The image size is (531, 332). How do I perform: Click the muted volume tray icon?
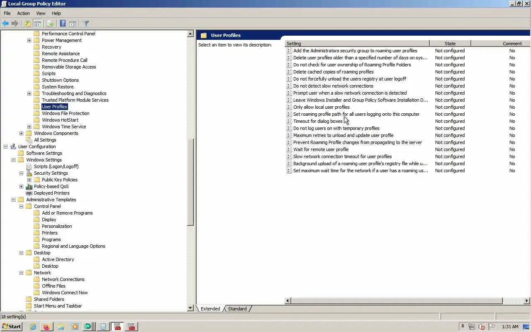[x=482, y=327]
